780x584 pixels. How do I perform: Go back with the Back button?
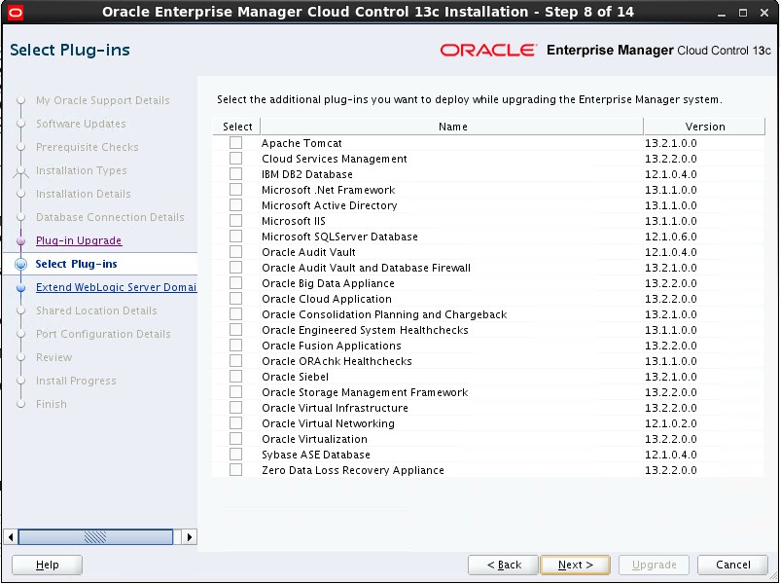(x=503, y=565)
